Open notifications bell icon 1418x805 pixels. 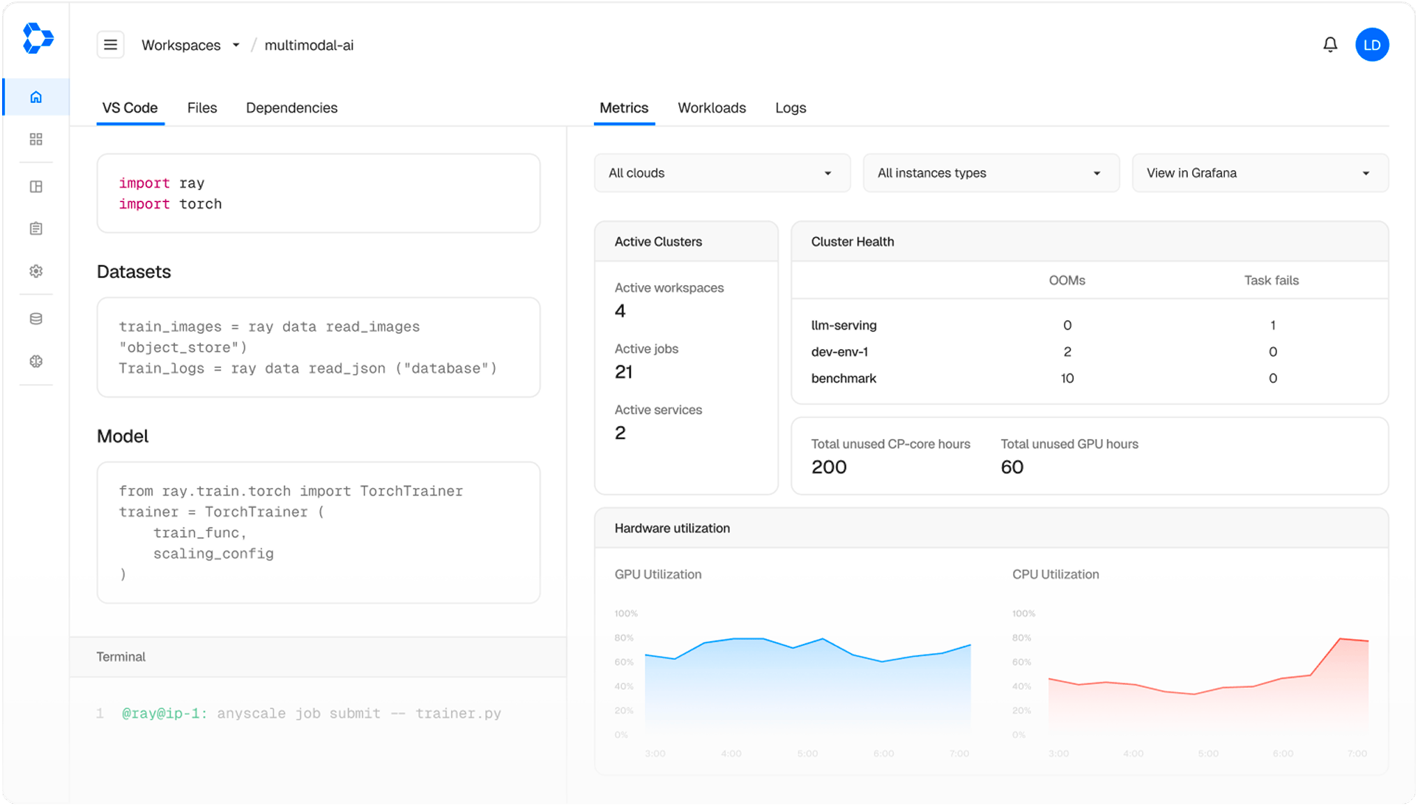1330,45
